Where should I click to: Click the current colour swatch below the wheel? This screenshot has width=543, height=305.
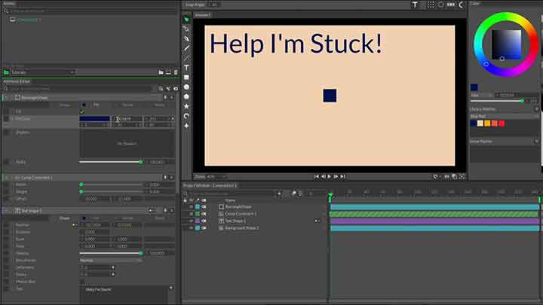pyautogui.click(x=474, y=87)
